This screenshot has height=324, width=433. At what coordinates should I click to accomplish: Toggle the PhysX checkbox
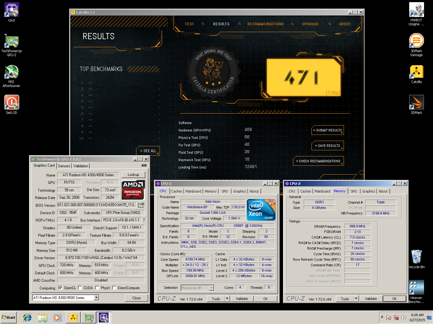97,288
